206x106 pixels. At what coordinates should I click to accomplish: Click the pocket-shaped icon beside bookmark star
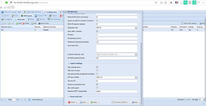tap(161, 3)
